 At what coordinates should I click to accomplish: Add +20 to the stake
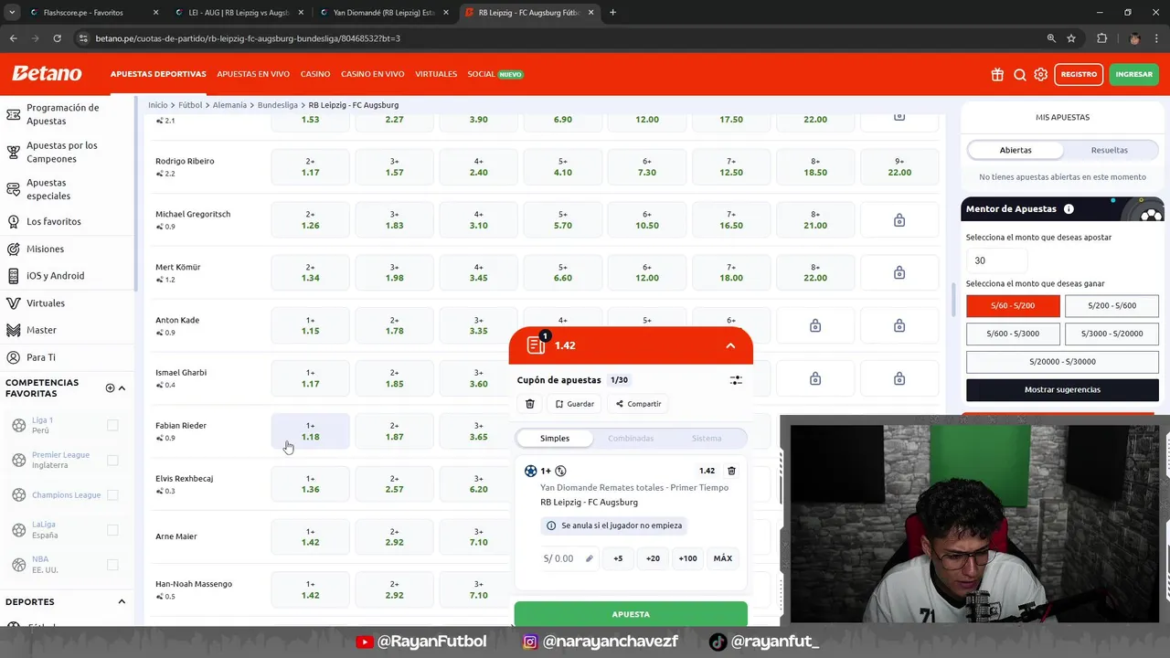coord(653,558)
